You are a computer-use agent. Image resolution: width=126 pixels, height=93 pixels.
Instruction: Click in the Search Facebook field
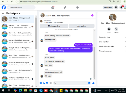coord(21,8)
